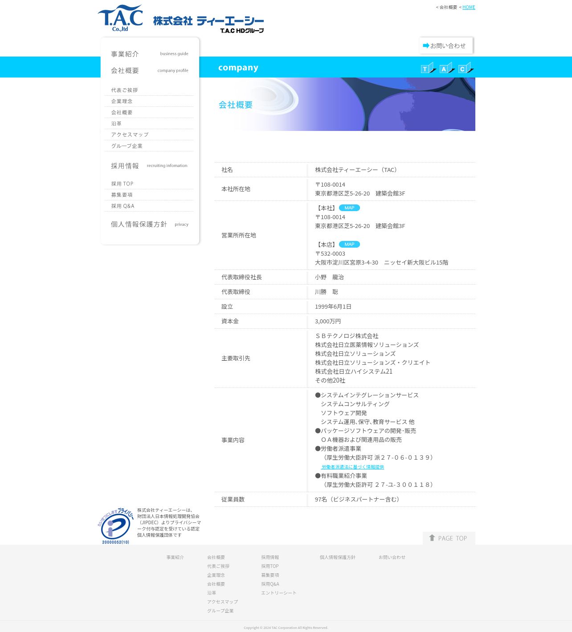Image resolution: width=572 pixels, height=632 pixels.
Task: Click the footer グループ企業 link
Action: (220, 611)
